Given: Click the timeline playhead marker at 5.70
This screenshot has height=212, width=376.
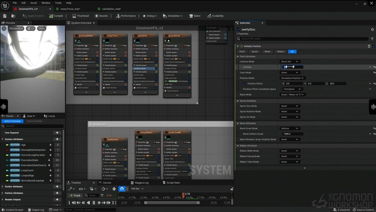Looking at the screenshot, I should tap(183, 195).
